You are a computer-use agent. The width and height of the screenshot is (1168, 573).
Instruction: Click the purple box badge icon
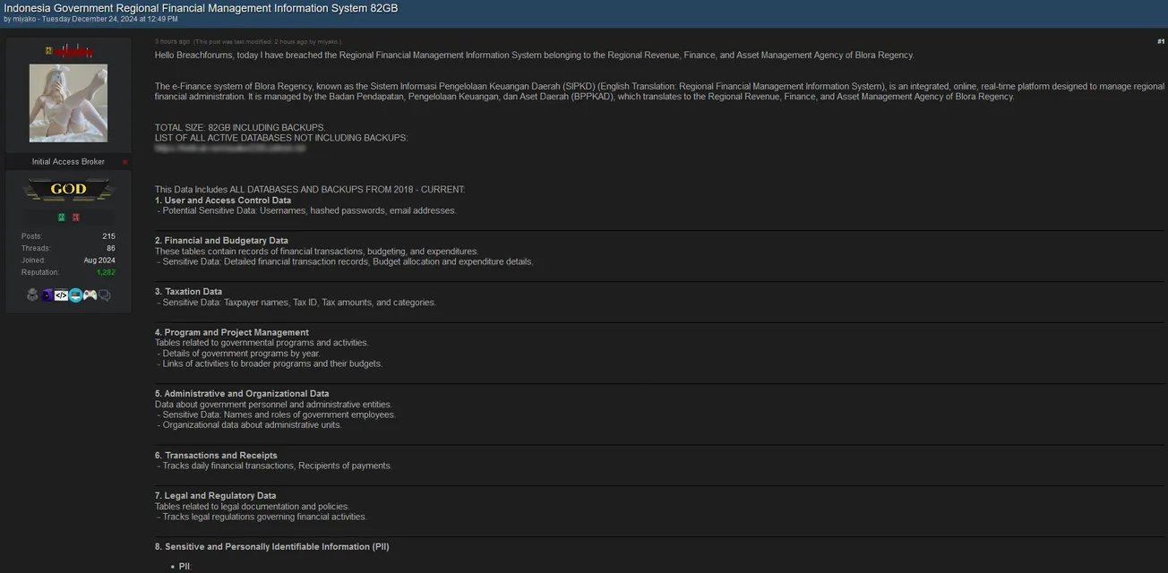point(47,295)
